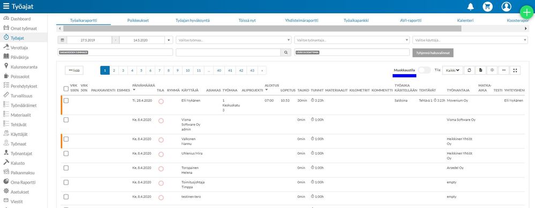Check the Visma Software Oy admin row checkbox
The height and width of the screenshot is (208, 535).
(x=66, y=119)
